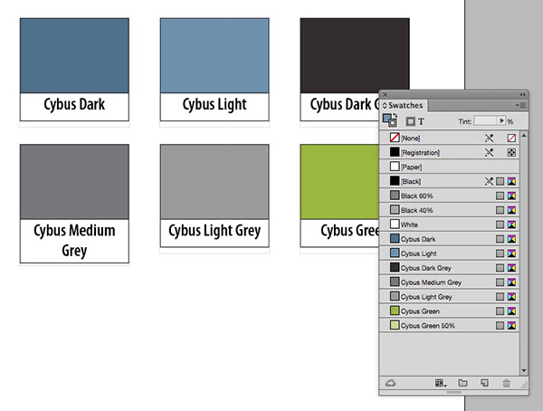543x411 pixels.
Task: Click the "Cybus Light" caption text on page
Action: click(214, 105)
